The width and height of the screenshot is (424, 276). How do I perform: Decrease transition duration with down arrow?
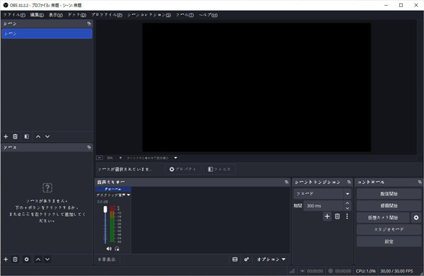point(348,208)
